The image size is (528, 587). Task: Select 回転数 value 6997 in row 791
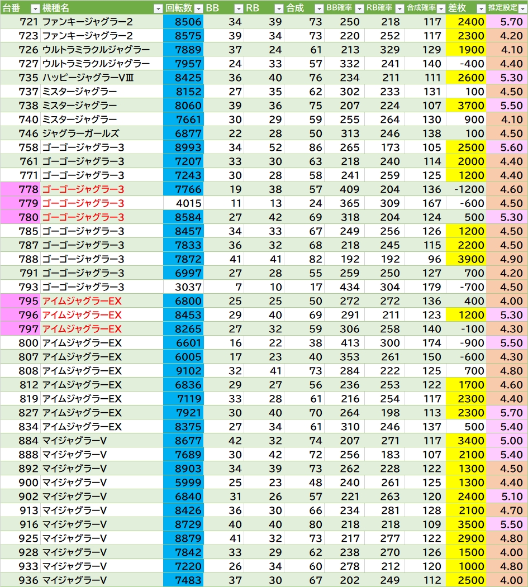click(183, 273)
